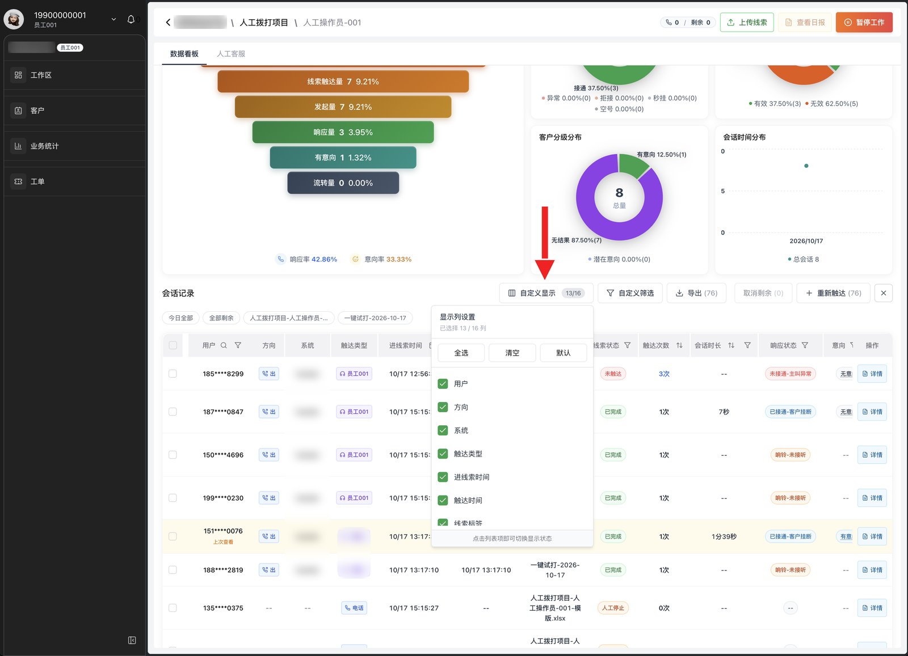Open 业务统计 in the sidebar
The height and width of the screenshot is (656, 908).
point(74,146)
